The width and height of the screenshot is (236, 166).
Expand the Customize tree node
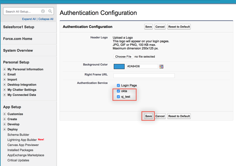5,114
